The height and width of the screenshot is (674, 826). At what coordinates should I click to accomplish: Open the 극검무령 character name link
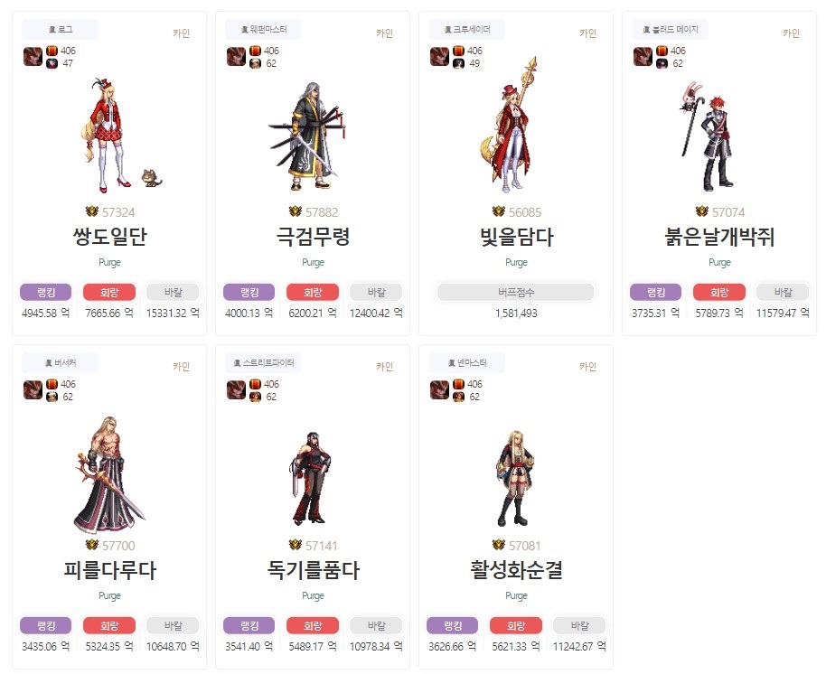coord(313,237)
